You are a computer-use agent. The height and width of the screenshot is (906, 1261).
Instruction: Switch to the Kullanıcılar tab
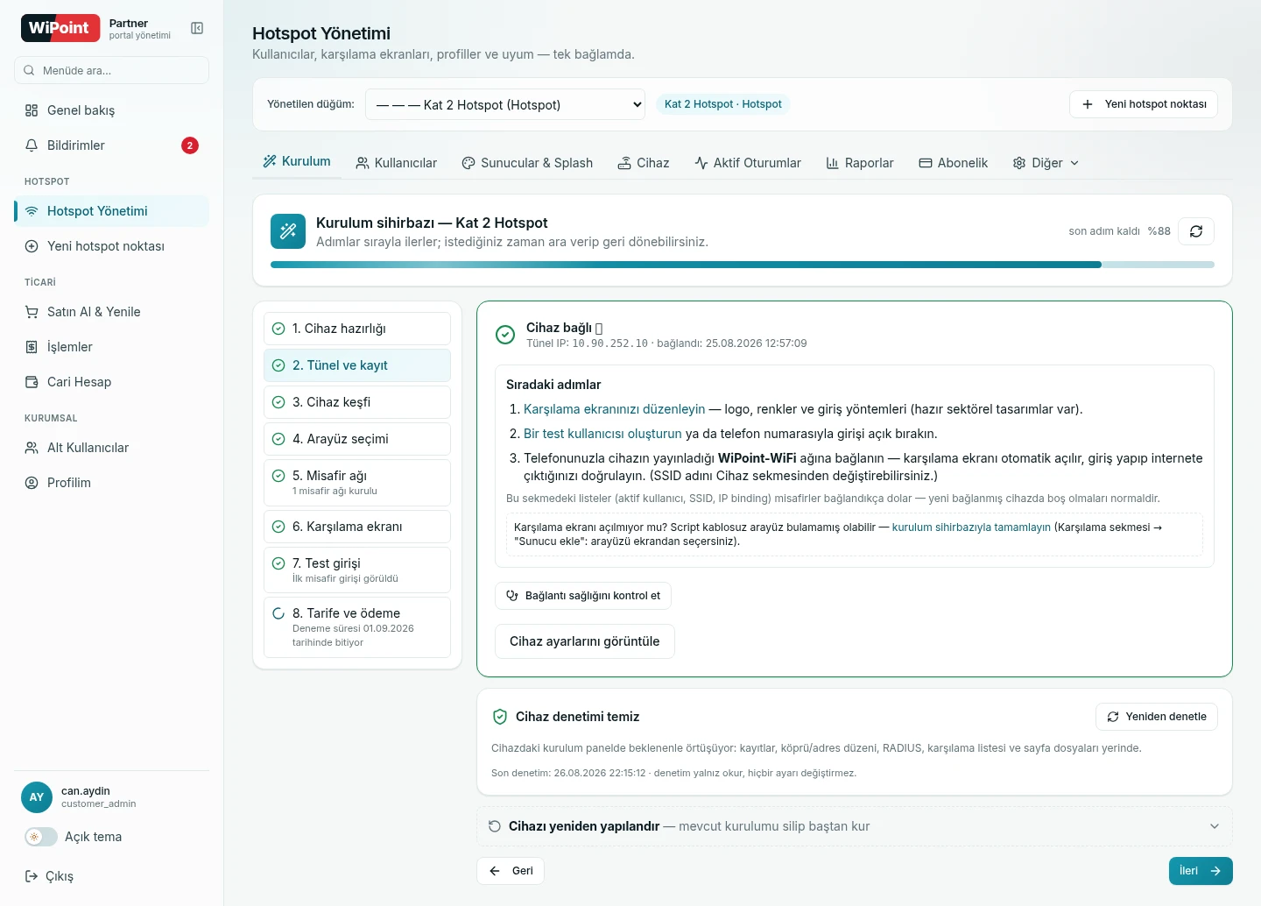pyautogui.click(x=396, y=163)
